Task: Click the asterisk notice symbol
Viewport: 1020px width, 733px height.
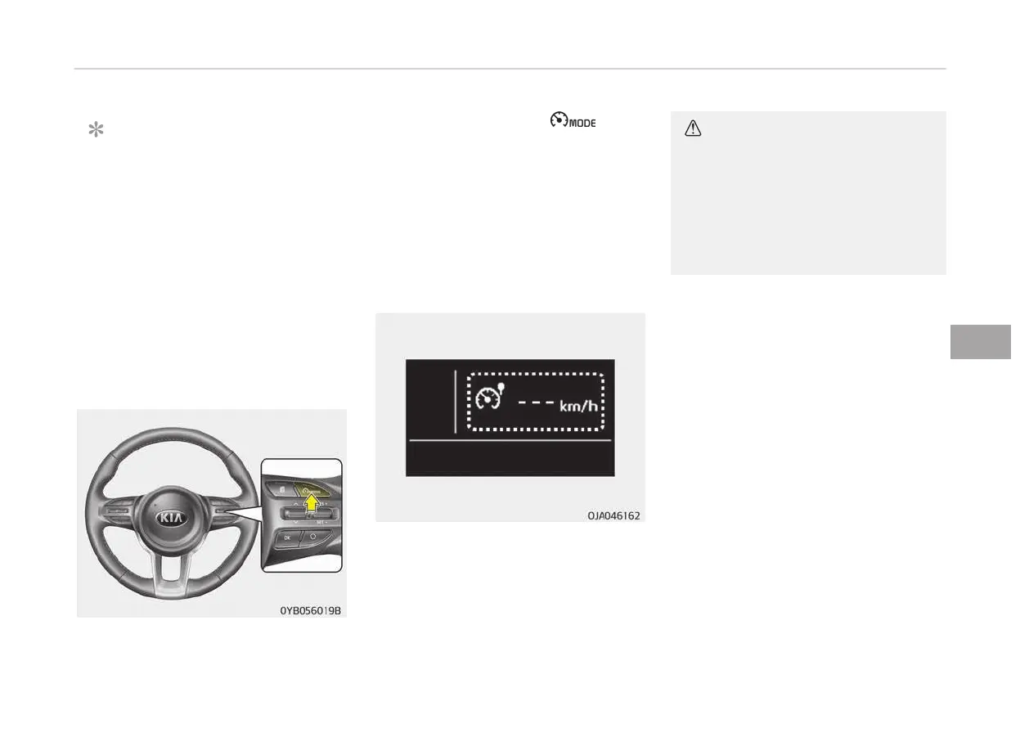Action: pos(97,130)
